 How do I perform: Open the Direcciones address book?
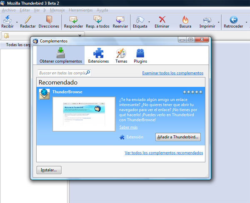click(x=49, y=20)
